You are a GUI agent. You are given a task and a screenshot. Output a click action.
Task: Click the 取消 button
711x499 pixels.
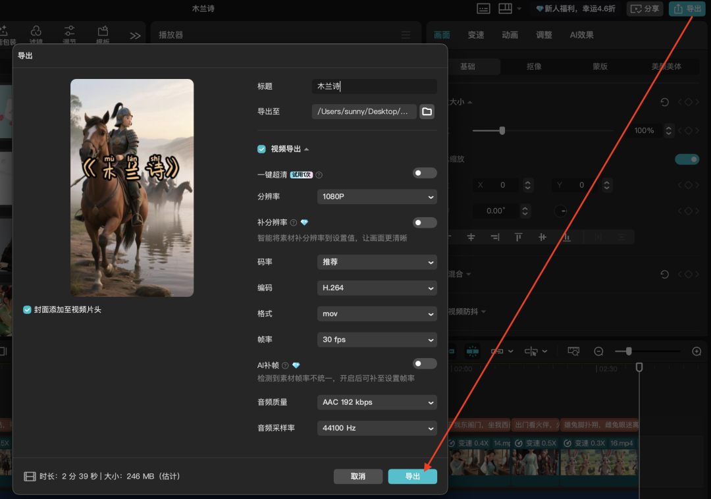coord(358,476)
